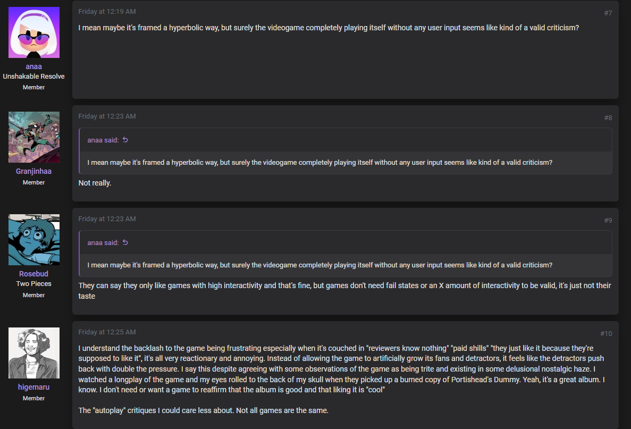Click 'anaa said:' in Granjinhaa's quote
Screen dimensions: 631x429
tap(103, 140)
